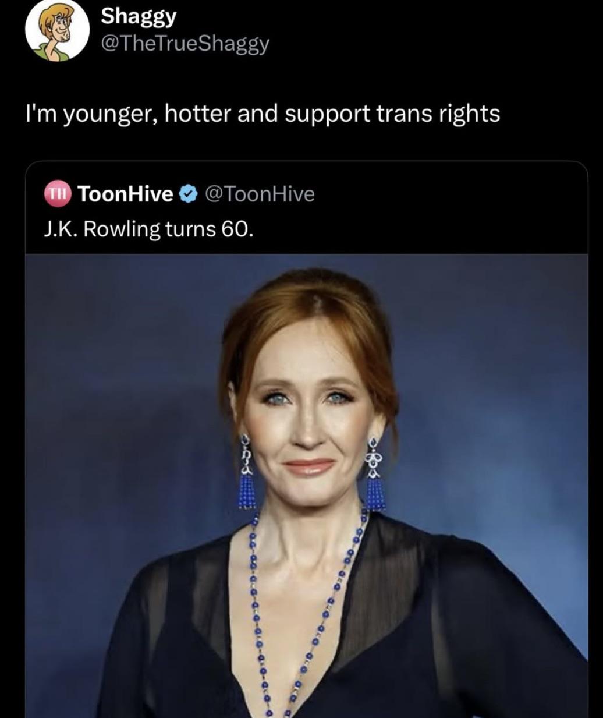Screen dimensions: 603x718
Task: Open Shaggy's cartoon profile avatar
Action: coord(57,29)
